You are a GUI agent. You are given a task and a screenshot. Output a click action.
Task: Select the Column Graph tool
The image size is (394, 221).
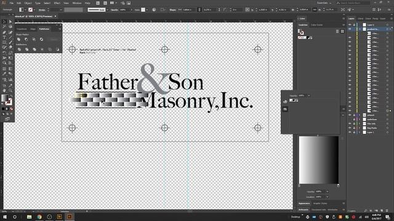click(10, 80)
